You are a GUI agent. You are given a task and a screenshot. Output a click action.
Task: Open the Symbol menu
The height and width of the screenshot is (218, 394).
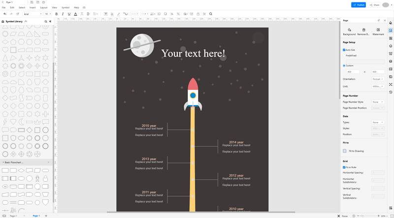click(x=66, y=7)
